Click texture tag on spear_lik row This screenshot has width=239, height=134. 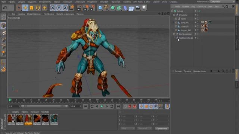point(206,26)
